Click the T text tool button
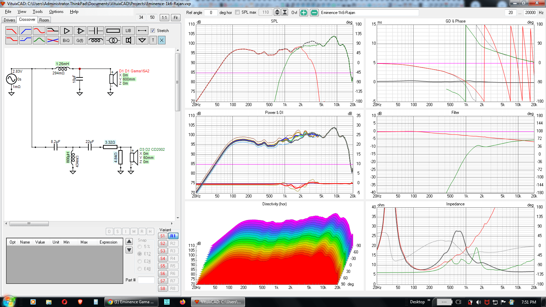546x307 pixels. [x=153, y=40]
